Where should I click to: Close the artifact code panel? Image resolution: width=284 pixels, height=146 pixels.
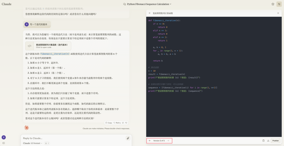(x=278, y=13)
